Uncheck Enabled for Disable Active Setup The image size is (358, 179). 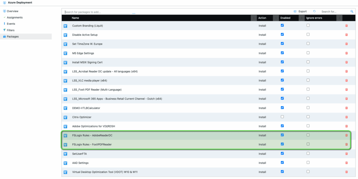282,35
